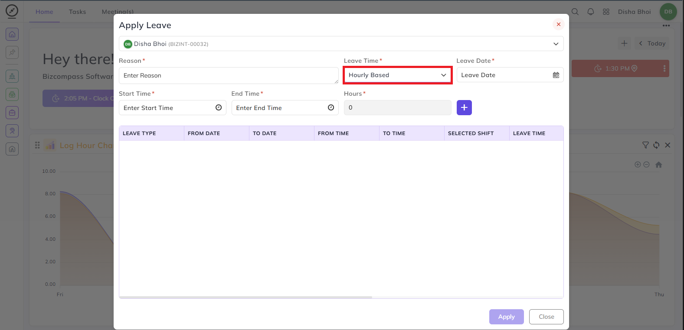Open the search icon in header
The height and width of the screenshot is (330, 684).
[x=575, y=12]
